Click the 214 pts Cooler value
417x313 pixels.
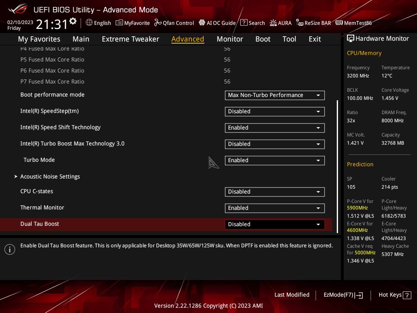point(390,187)
